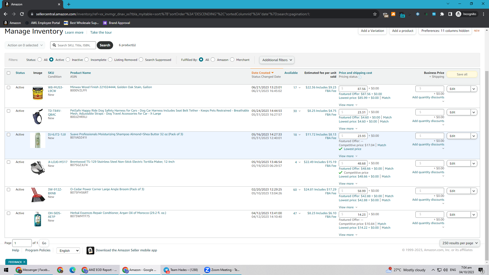Screen dimensions: 489x275
Task: Click the volume icon in system tray
Action: (445, 270)
